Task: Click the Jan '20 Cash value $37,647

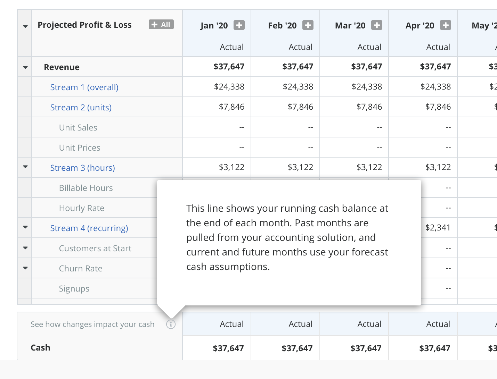Action: coord(228,348)
